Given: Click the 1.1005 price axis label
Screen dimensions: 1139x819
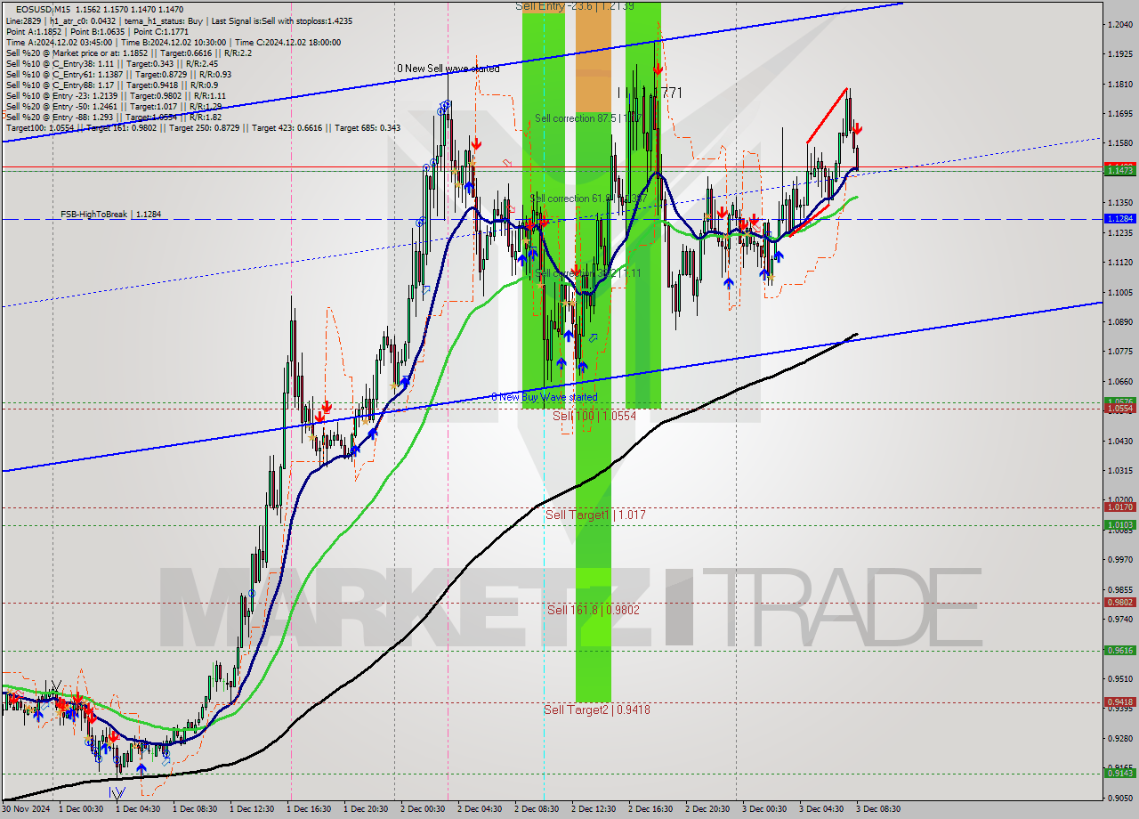Looking at the screenshot, I should click(x=1120, y=292).
